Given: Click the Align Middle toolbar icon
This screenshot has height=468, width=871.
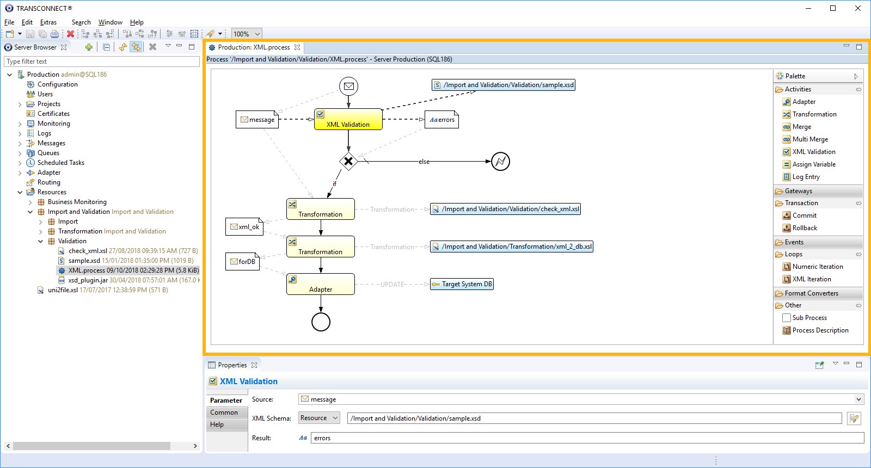Looking at the screenshot, I should (140, 34).
